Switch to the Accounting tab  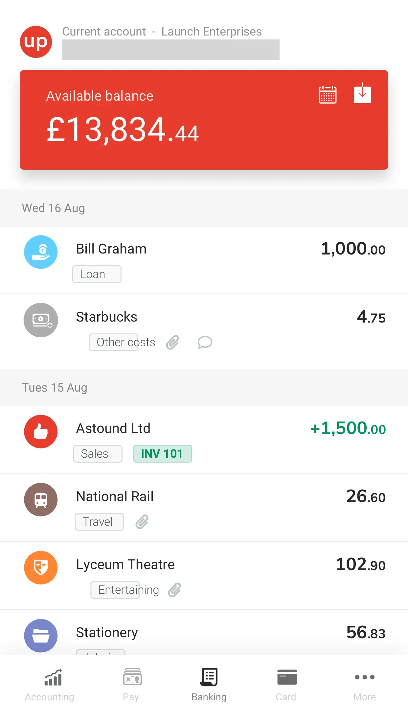pyautogui.click(x=50, y=685)
